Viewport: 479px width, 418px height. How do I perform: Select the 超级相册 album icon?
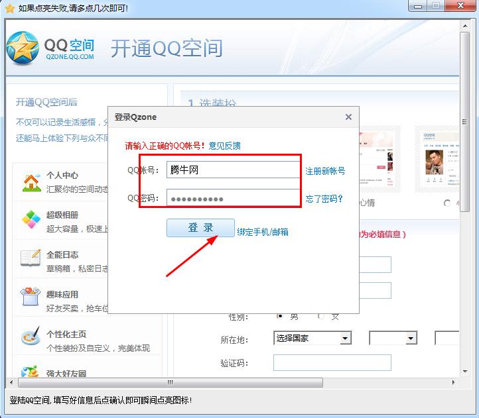(x=31, y=219)
